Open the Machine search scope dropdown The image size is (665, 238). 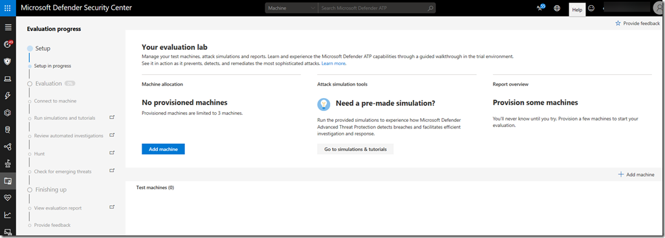[291, 8]
